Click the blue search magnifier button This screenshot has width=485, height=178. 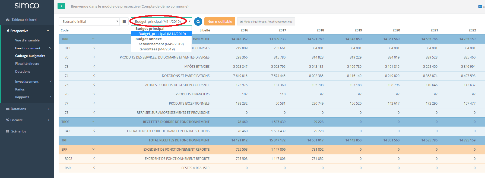click(198, 21)
